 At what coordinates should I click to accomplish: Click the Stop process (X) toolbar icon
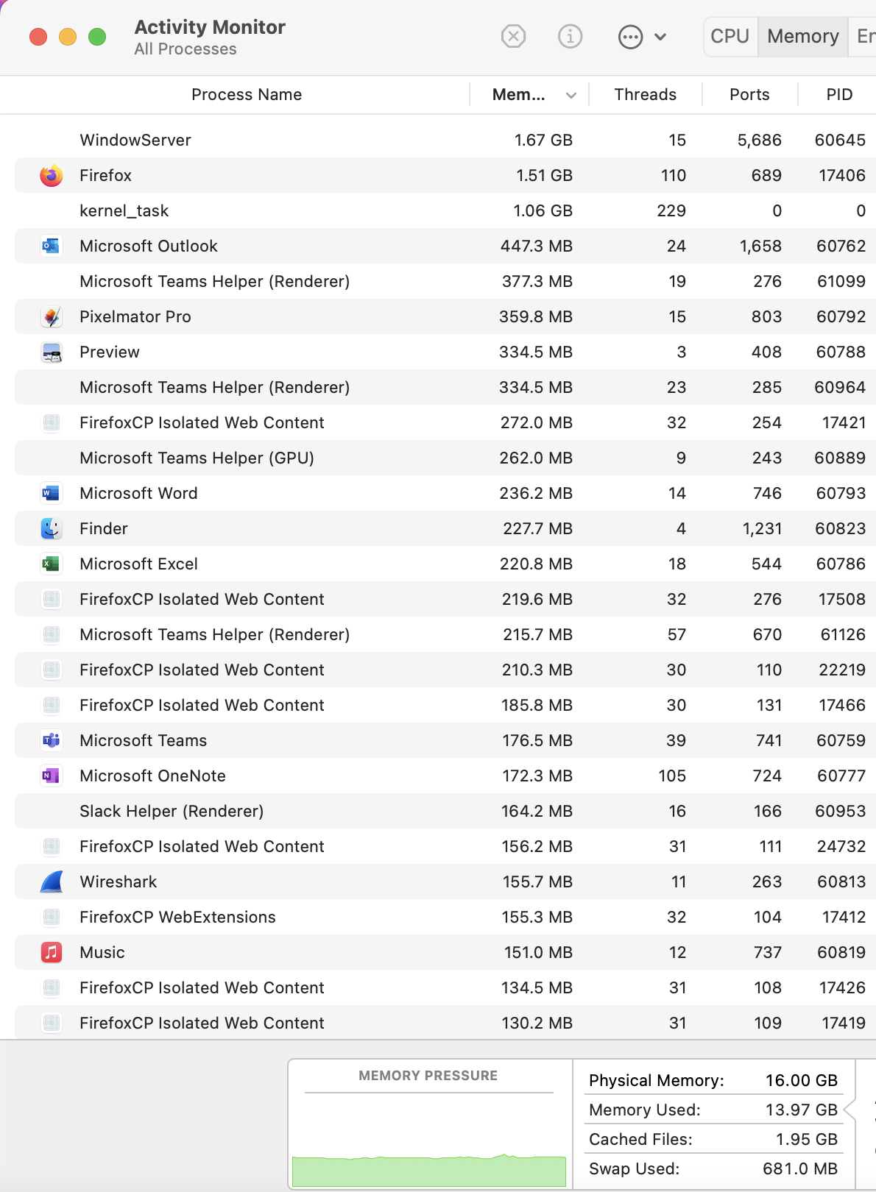[513, 36]
